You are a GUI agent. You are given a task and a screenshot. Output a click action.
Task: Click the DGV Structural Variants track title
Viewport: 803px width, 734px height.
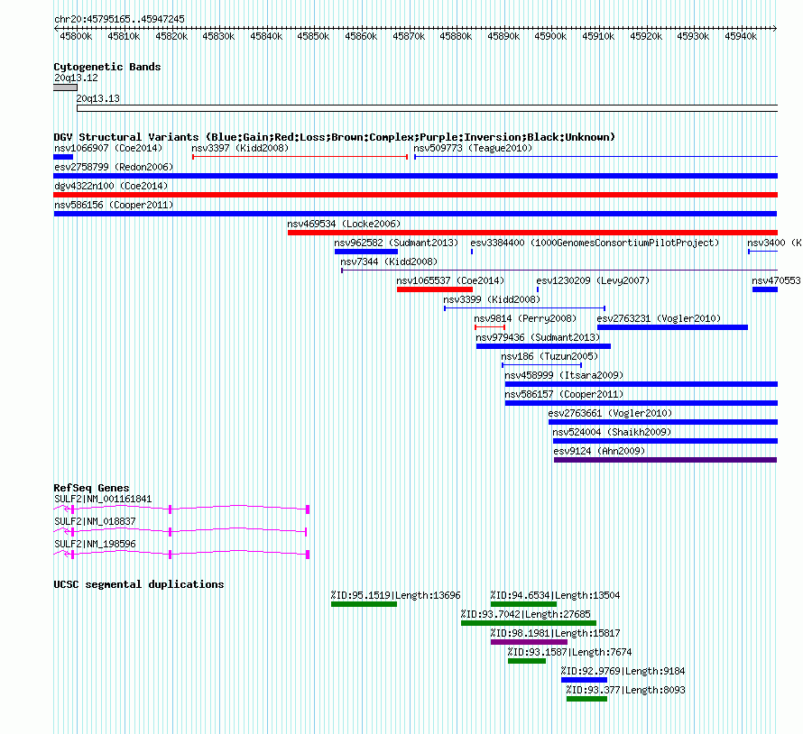335,137
